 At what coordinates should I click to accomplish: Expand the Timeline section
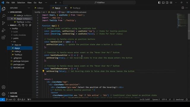click(20, 96)
